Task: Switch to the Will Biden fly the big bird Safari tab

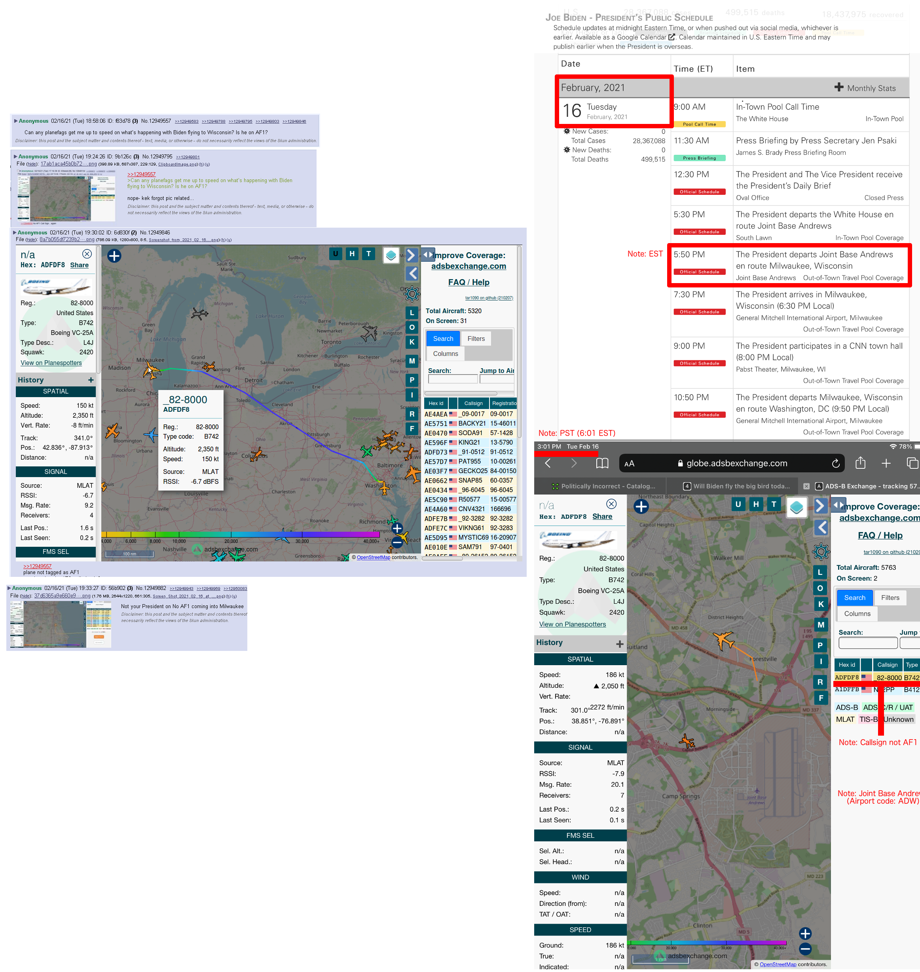Action: (736, 486)
